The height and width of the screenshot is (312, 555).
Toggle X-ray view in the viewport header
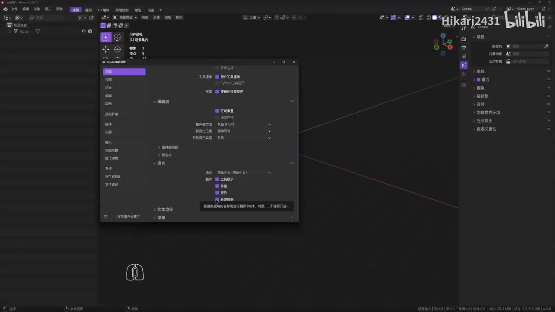point(420,18)
